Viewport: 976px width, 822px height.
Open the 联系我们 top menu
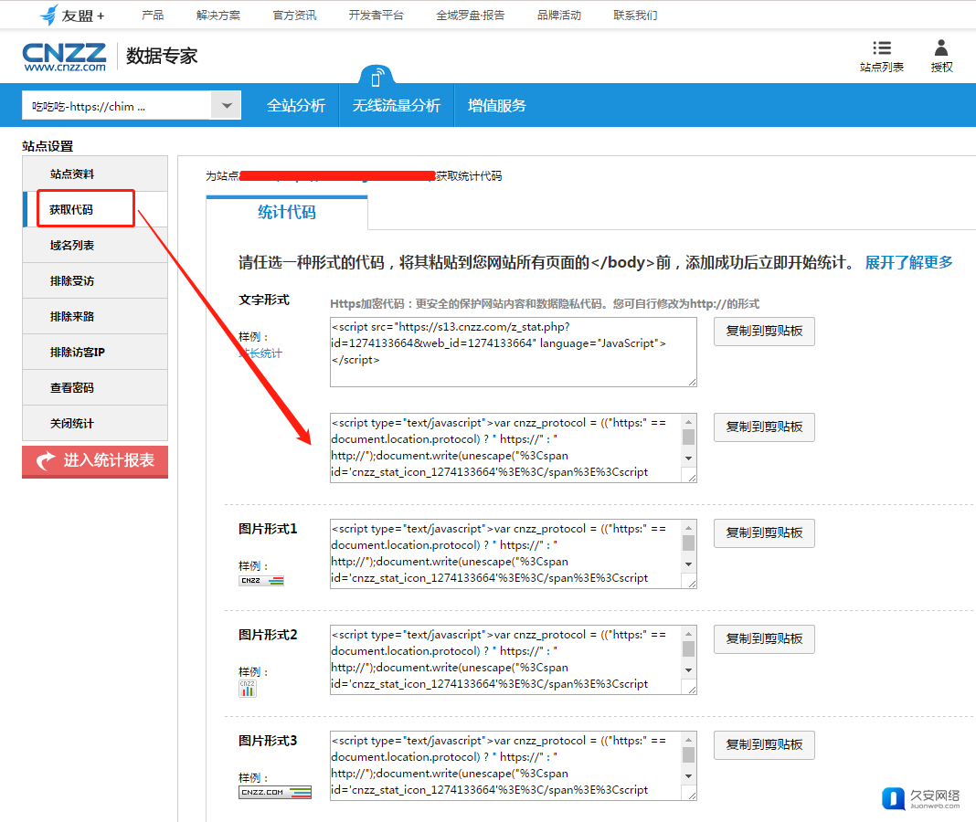click(635, 15)
